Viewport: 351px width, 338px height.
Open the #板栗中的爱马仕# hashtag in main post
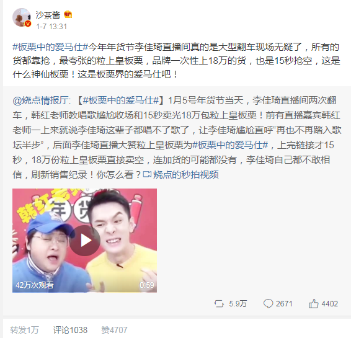(x=50, y=47)
